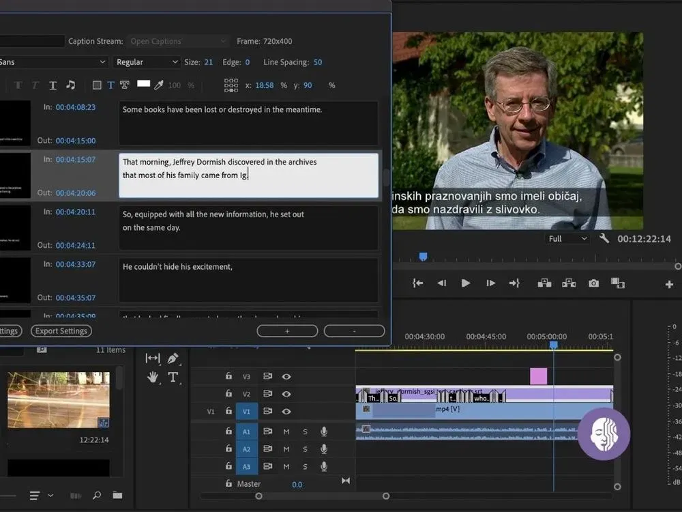Image resolution: width=682 pixels, height=512 pixels.
Task: Mute audio track A2
Action: pyautogui.click(x=286, y=449)
